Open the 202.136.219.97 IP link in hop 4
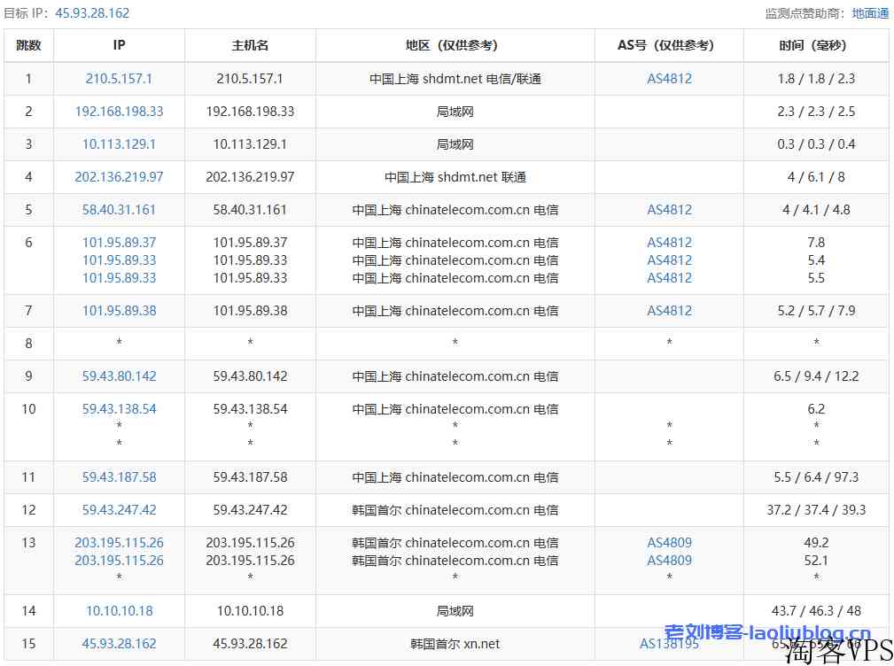The height and width of the screenshot is (666, 894). [119, 177]
